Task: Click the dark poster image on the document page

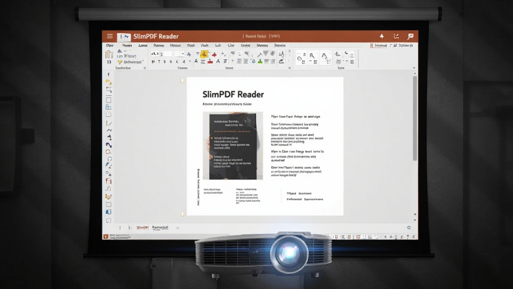Action: (232, 146)
